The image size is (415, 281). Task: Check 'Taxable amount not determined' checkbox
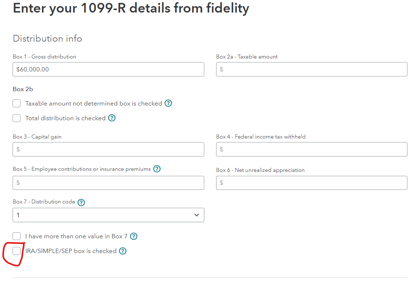coord(17,103)
